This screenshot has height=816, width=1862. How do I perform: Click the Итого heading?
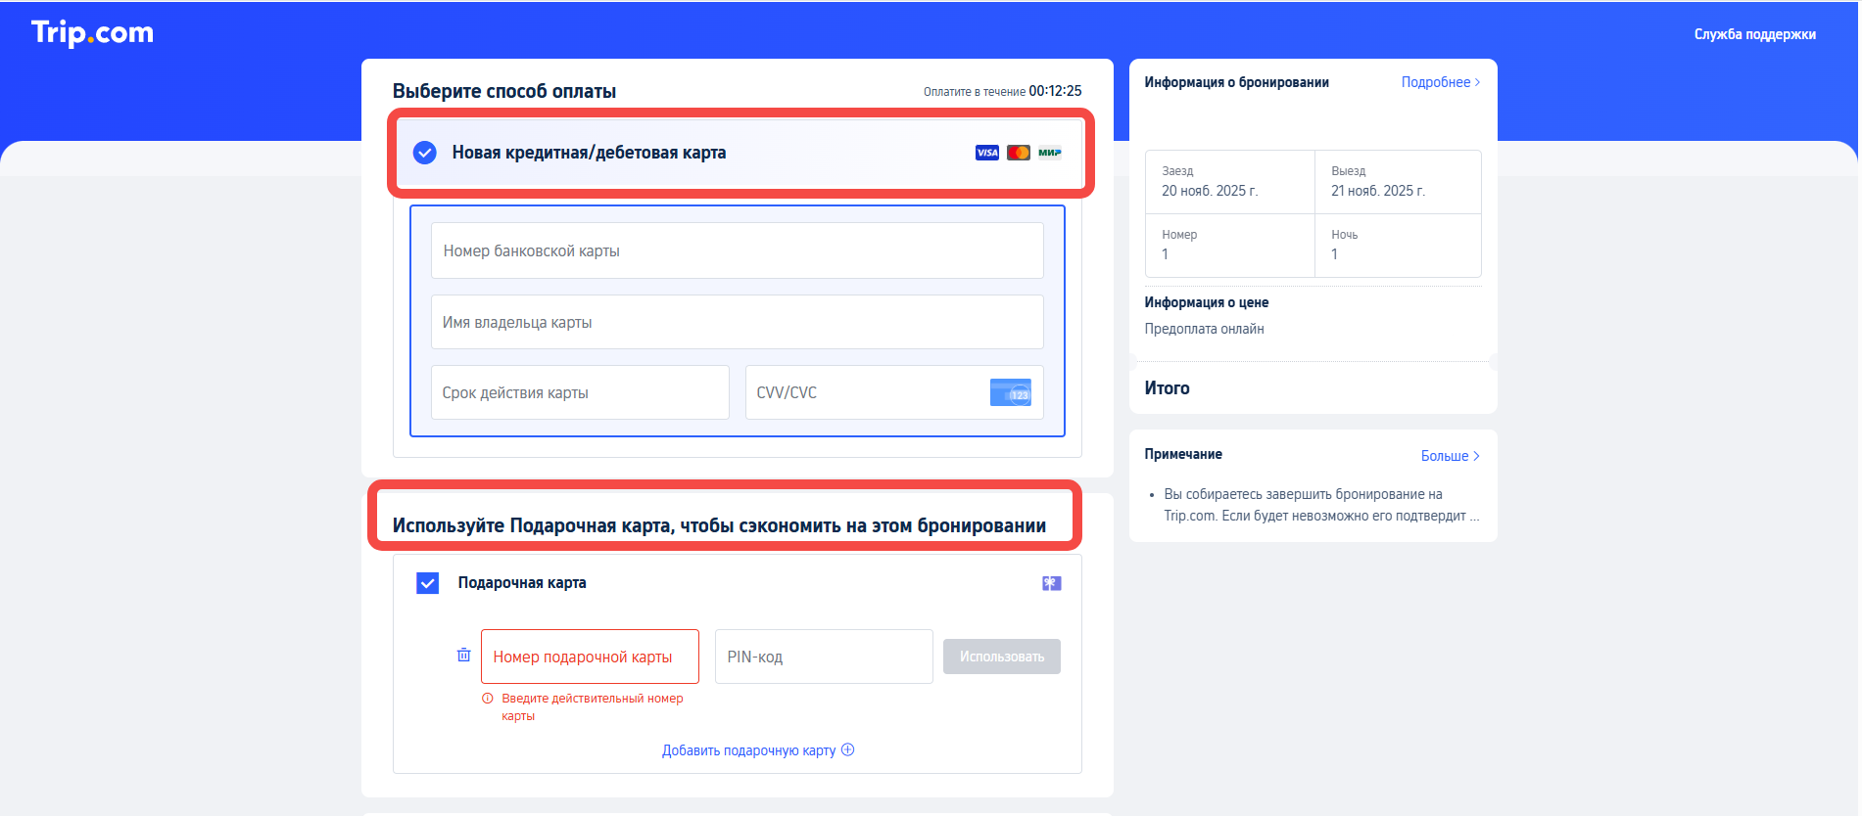tap(1168, 388)
